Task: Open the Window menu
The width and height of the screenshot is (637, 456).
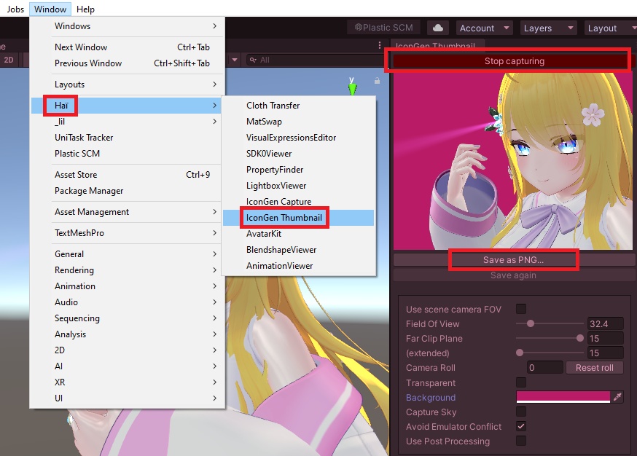Action: (50, 9)
